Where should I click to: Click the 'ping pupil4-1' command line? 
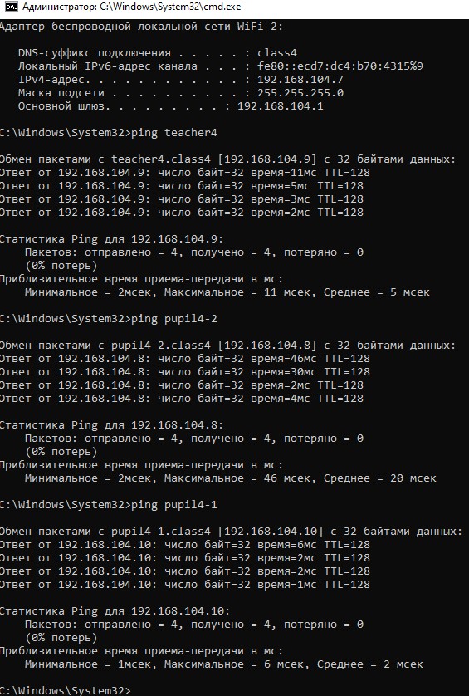[x=109, y=505]
